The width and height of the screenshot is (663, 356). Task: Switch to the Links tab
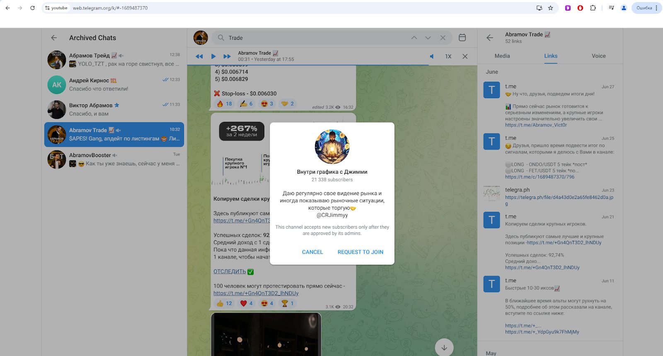(551, 56)
